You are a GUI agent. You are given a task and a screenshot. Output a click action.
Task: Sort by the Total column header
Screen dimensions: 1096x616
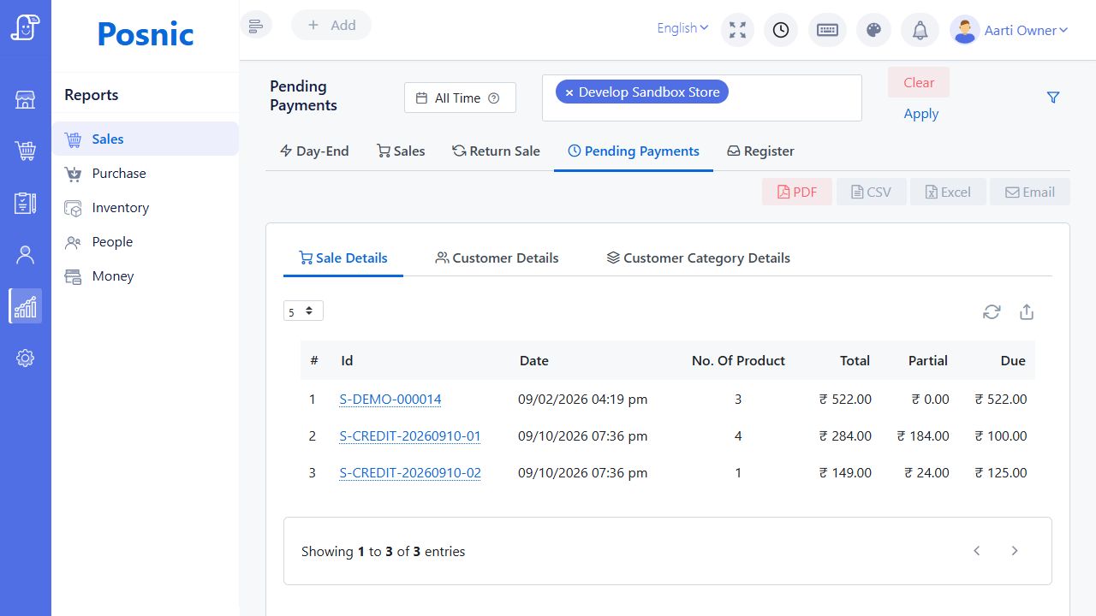(855, 360)
